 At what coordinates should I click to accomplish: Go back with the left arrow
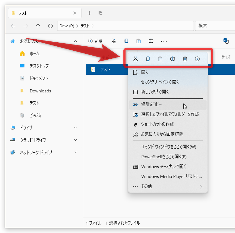(x=13, y=26)
